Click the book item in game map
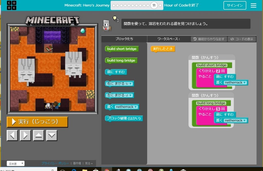 pos(49,48)
